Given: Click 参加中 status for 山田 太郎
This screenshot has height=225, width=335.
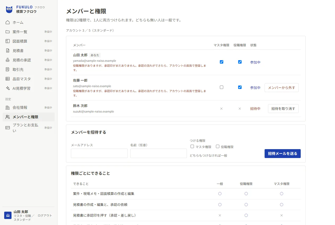Looking at the screenshot, I should click(255, 62).
